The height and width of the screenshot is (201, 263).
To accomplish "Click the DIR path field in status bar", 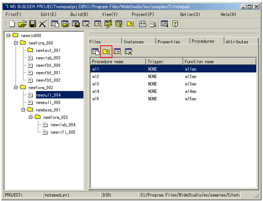I will coord(190,195).
